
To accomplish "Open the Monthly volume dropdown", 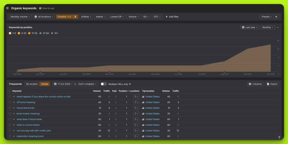I will point(20,17).
